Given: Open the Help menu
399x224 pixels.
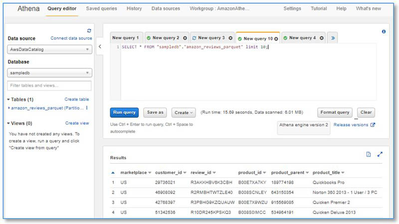Looking at the screenshot, I should point(341,8).
